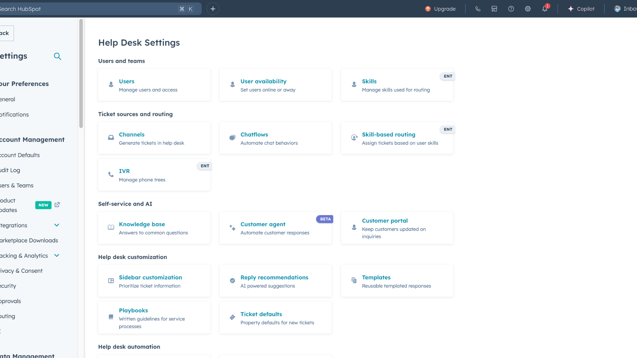Open Skill-based routing card
Image resolution: width=637 pixels, height=358 pixels.
[397, 138]
